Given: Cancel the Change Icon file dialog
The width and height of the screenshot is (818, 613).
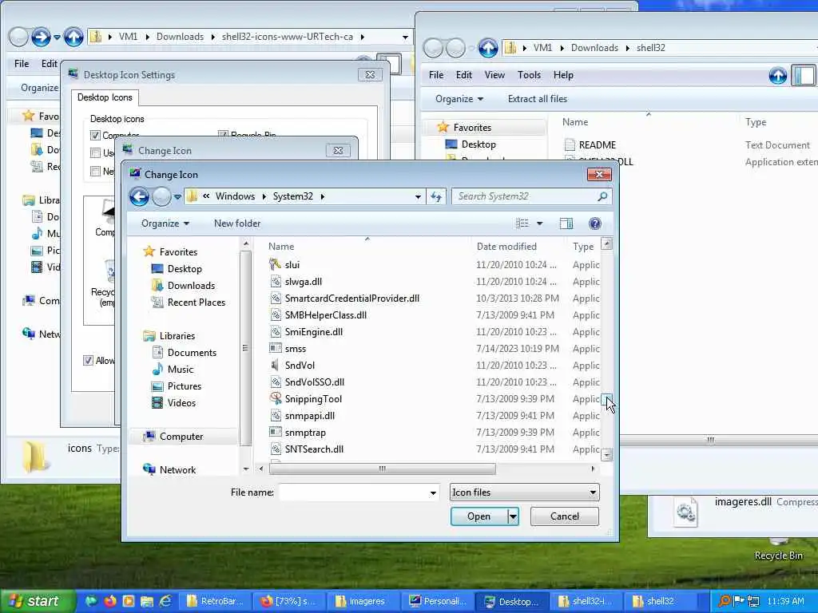Looking at the screenshot, I should (x=565, y=516).
